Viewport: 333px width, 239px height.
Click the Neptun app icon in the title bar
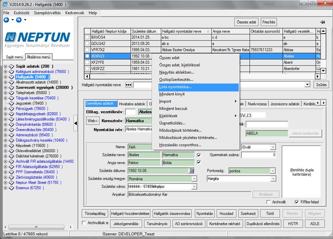tap(5, 4)
